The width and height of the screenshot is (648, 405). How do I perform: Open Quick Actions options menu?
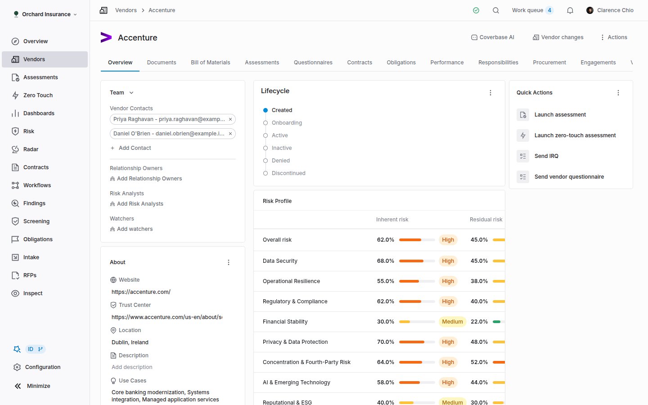pos(618,93)
